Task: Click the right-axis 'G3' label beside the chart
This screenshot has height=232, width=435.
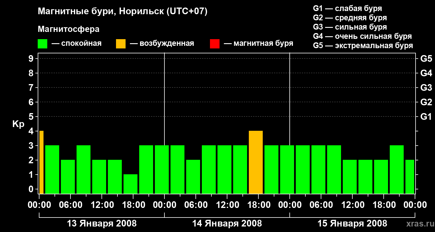Action: pos(426,88)
